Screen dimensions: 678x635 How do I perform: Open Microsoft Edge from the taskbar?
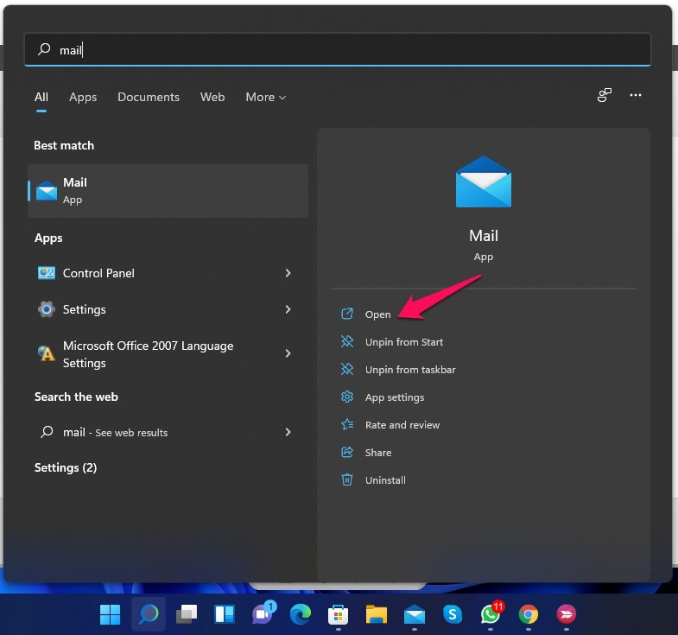[x=301, y=614]
